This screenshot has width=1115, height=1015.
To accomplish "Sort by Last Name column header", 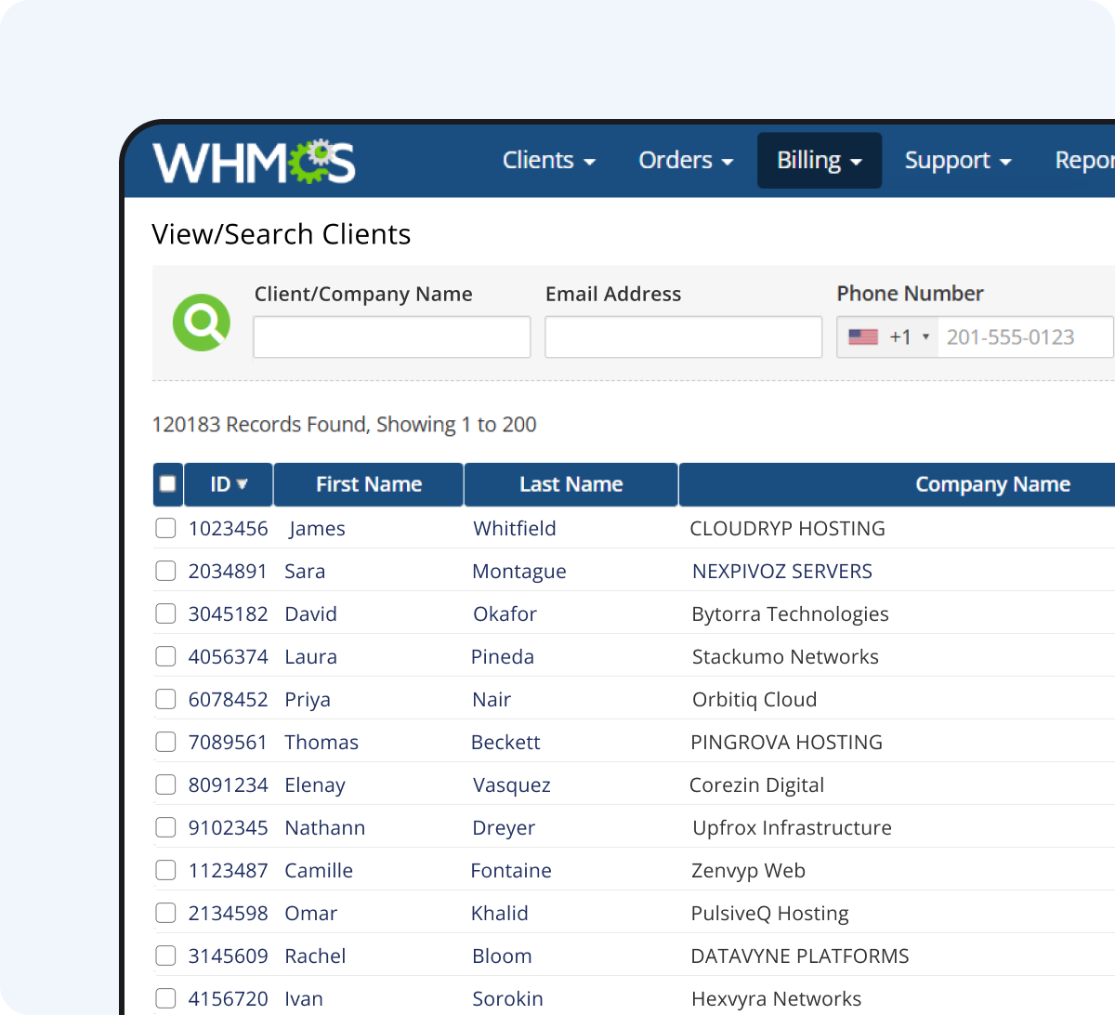I will point(571,484).
